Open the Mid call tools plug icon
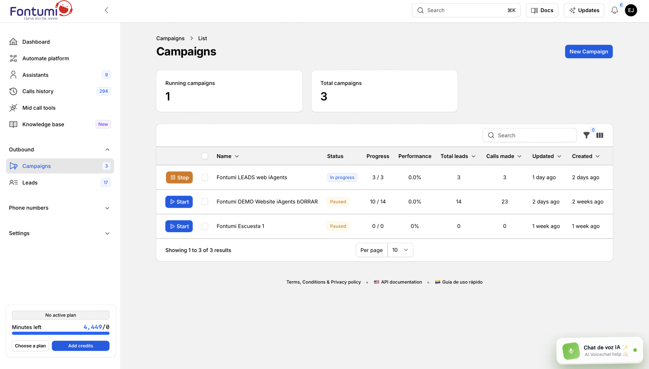 tap(13, 108)
